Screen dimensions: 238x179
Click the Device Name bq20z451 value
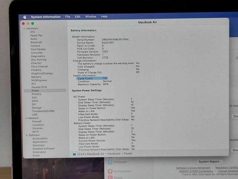click(108, 43)
